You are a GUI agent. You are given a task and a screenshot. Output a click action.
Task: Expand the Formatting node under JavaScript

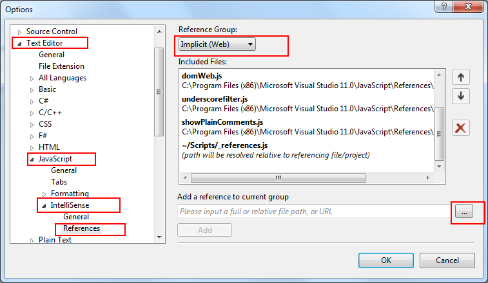(x=44, y=194)
